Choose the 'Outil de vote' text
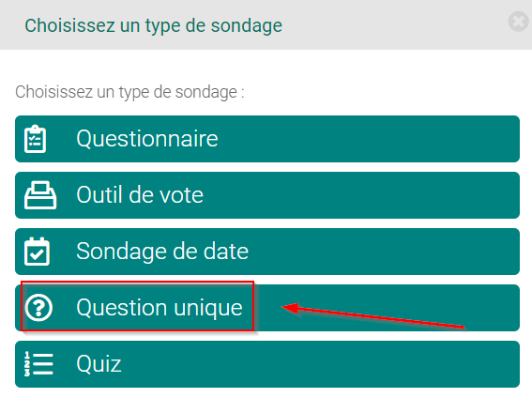The width and height of the screenshot is (532, 413). click(x=140, y=195)
